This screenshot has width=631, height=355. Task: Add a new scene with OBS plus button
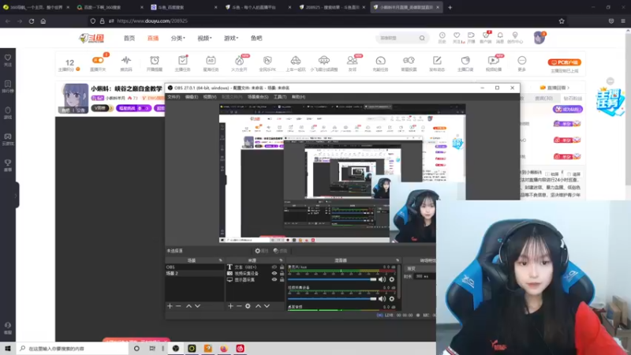(x=170, y=306)
